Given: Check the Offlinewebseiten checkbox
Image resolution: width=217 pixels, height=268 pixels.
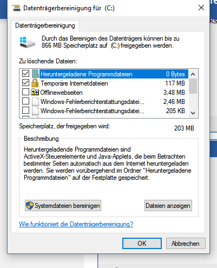Looking at the screenshot, I should pyautogui.click(x=25, y=92).
